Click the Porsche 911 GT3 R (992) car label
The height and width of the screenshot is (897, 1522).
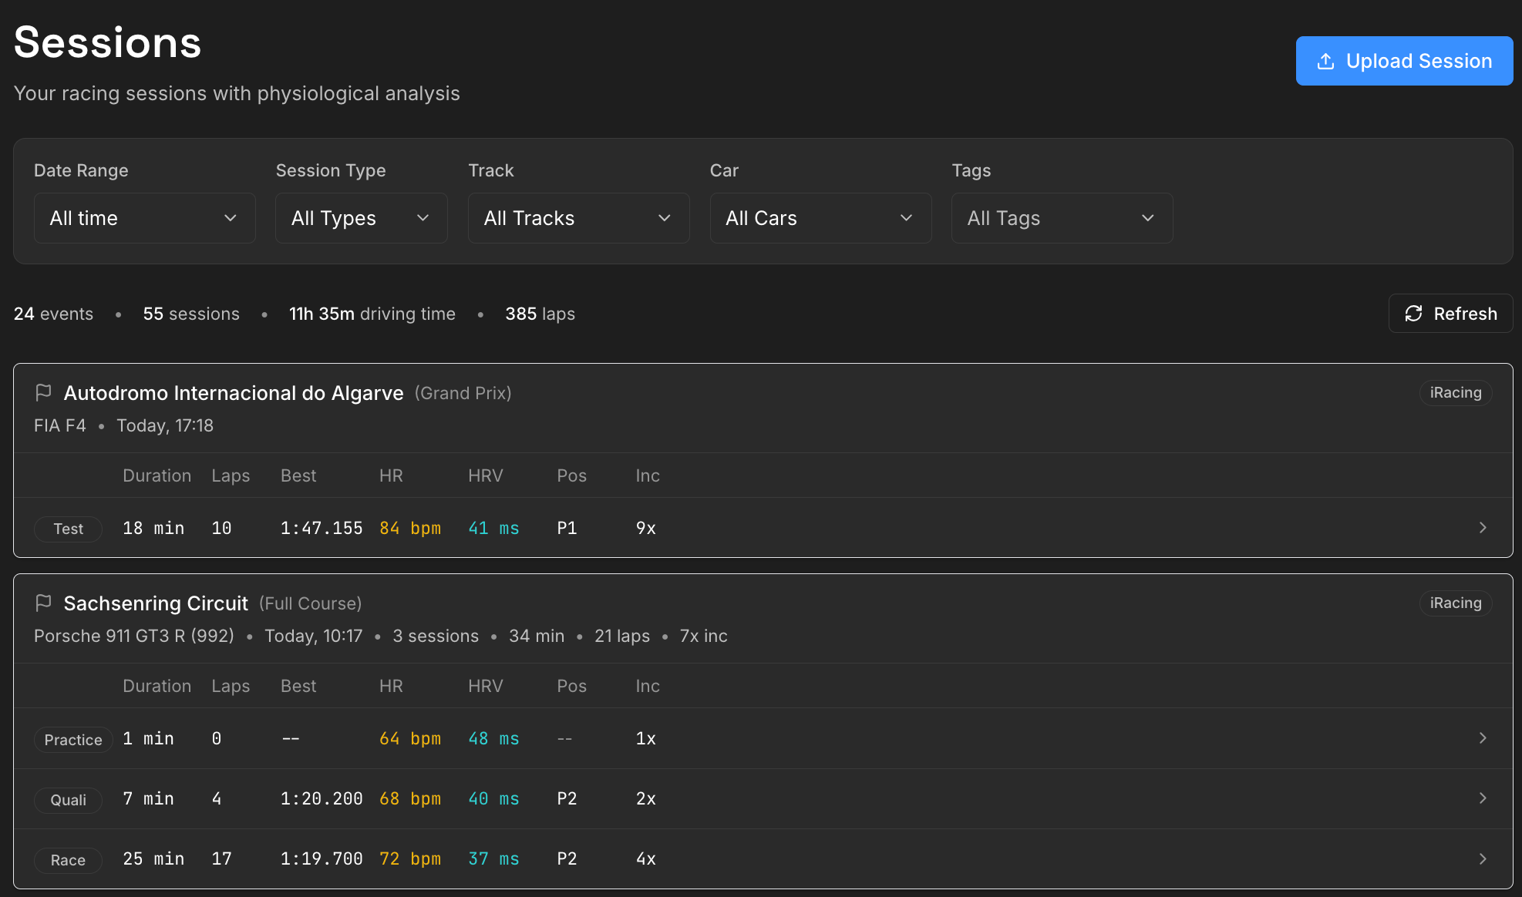pos(134,636)
